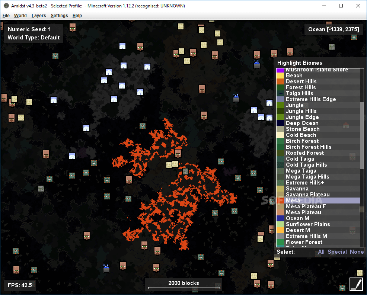The height and width of the screenshot is (295, 367).
Task: Click witch hut icon level with Extreme Hills Edge row
Action: click(x=236, y=98)
